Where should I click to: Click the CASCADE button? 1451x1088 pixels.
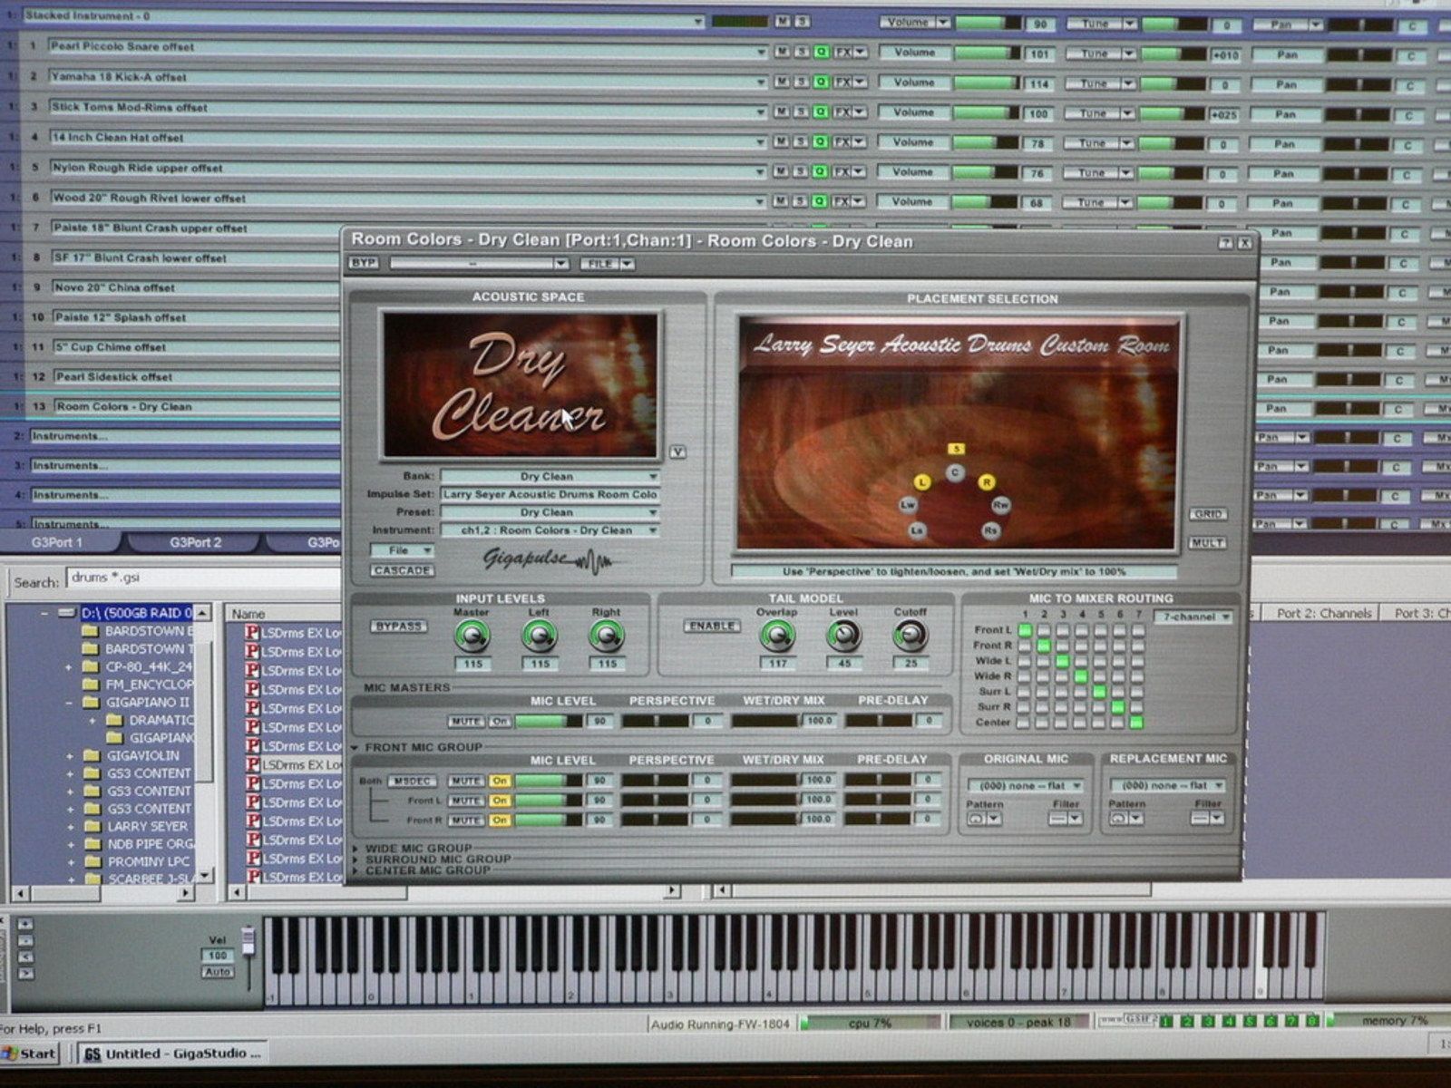point(402,571)
